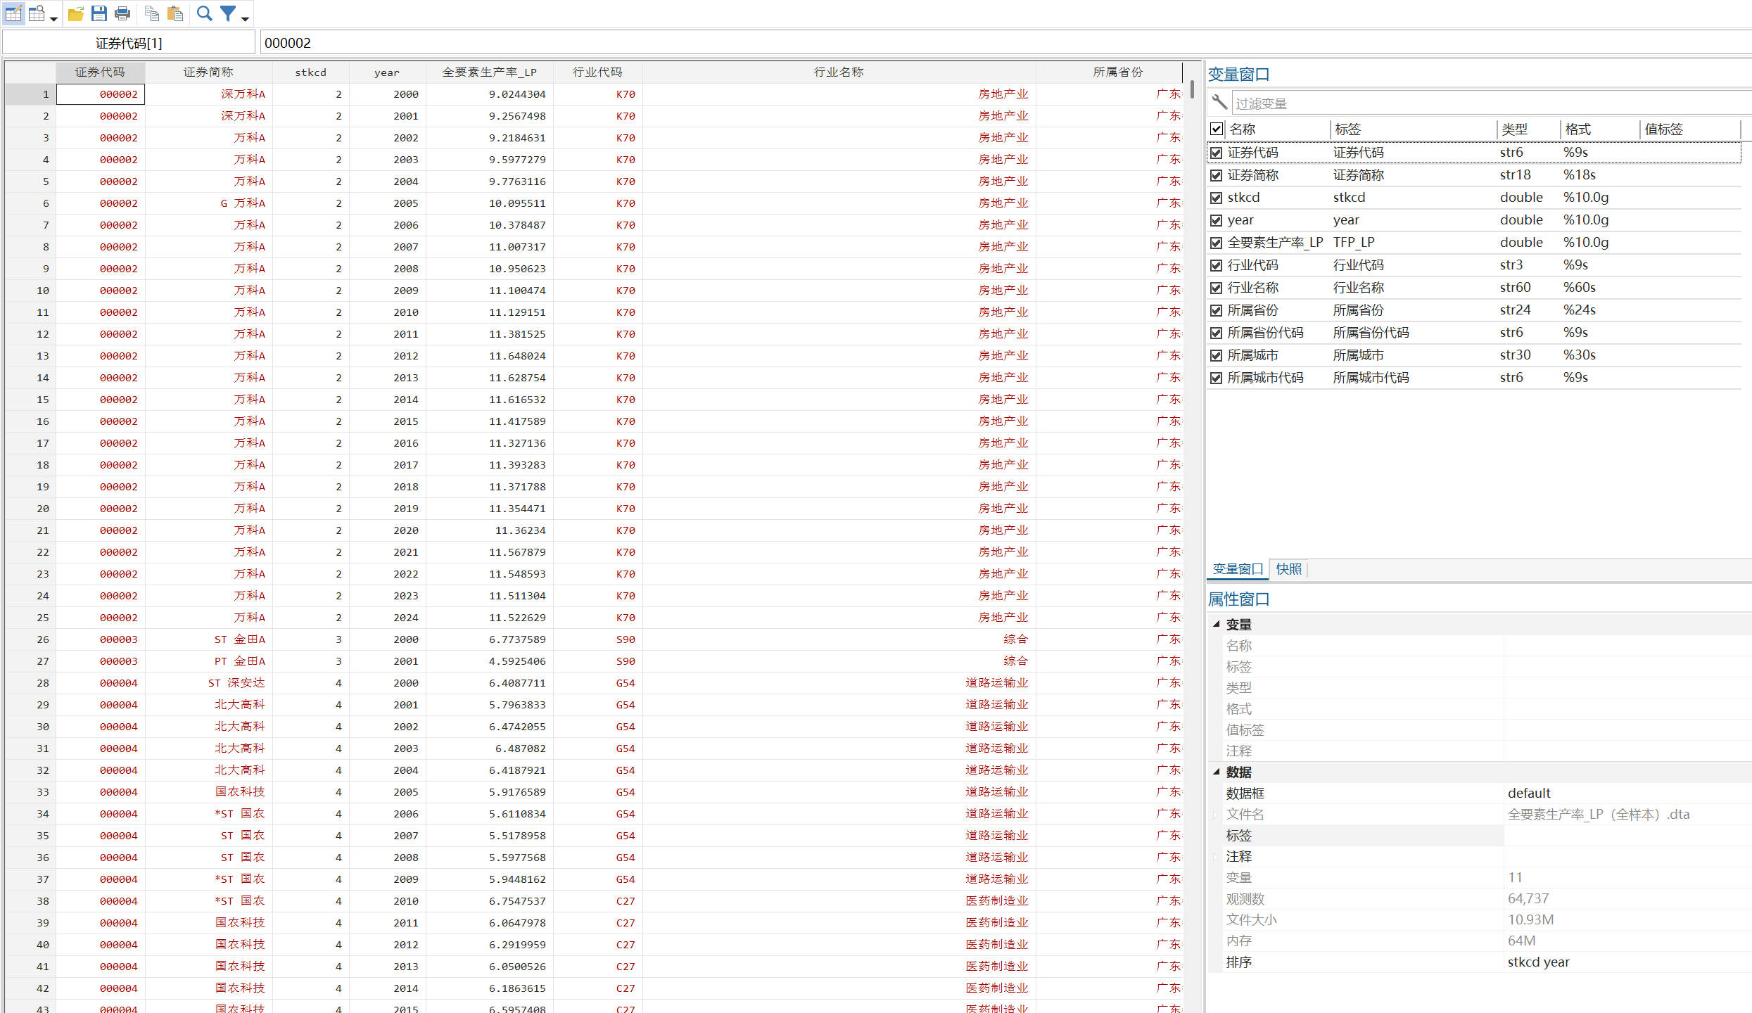Click the data browse mode icon
1752x1013 pixels.
37,13
